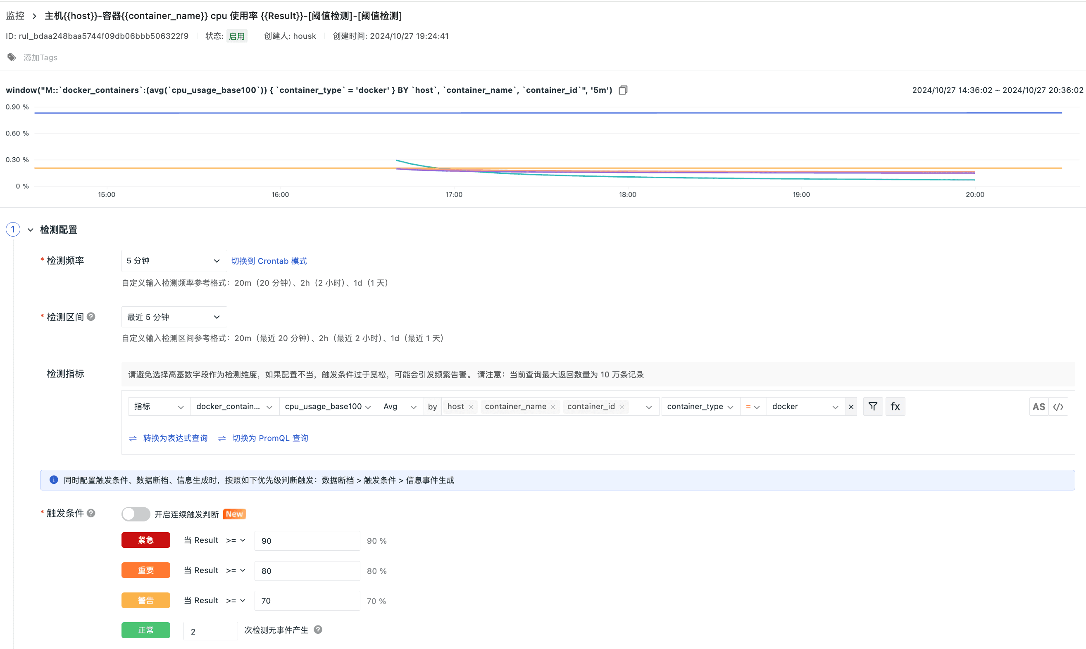
Task: Click 切换到 Crontab 模式 link
Action: [269, 261]
